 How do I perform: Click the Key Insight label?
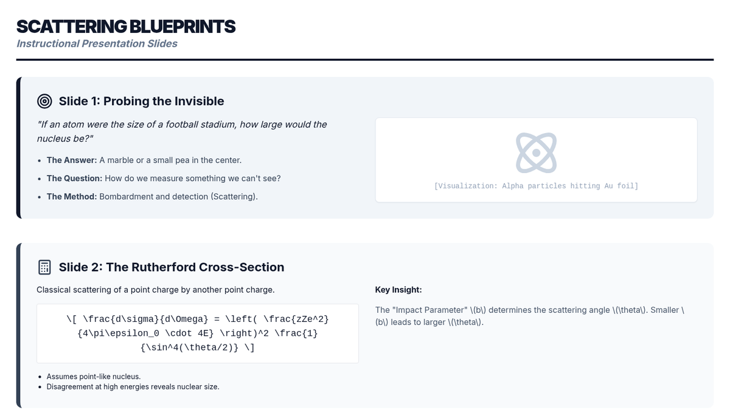[x=398, y=290]
